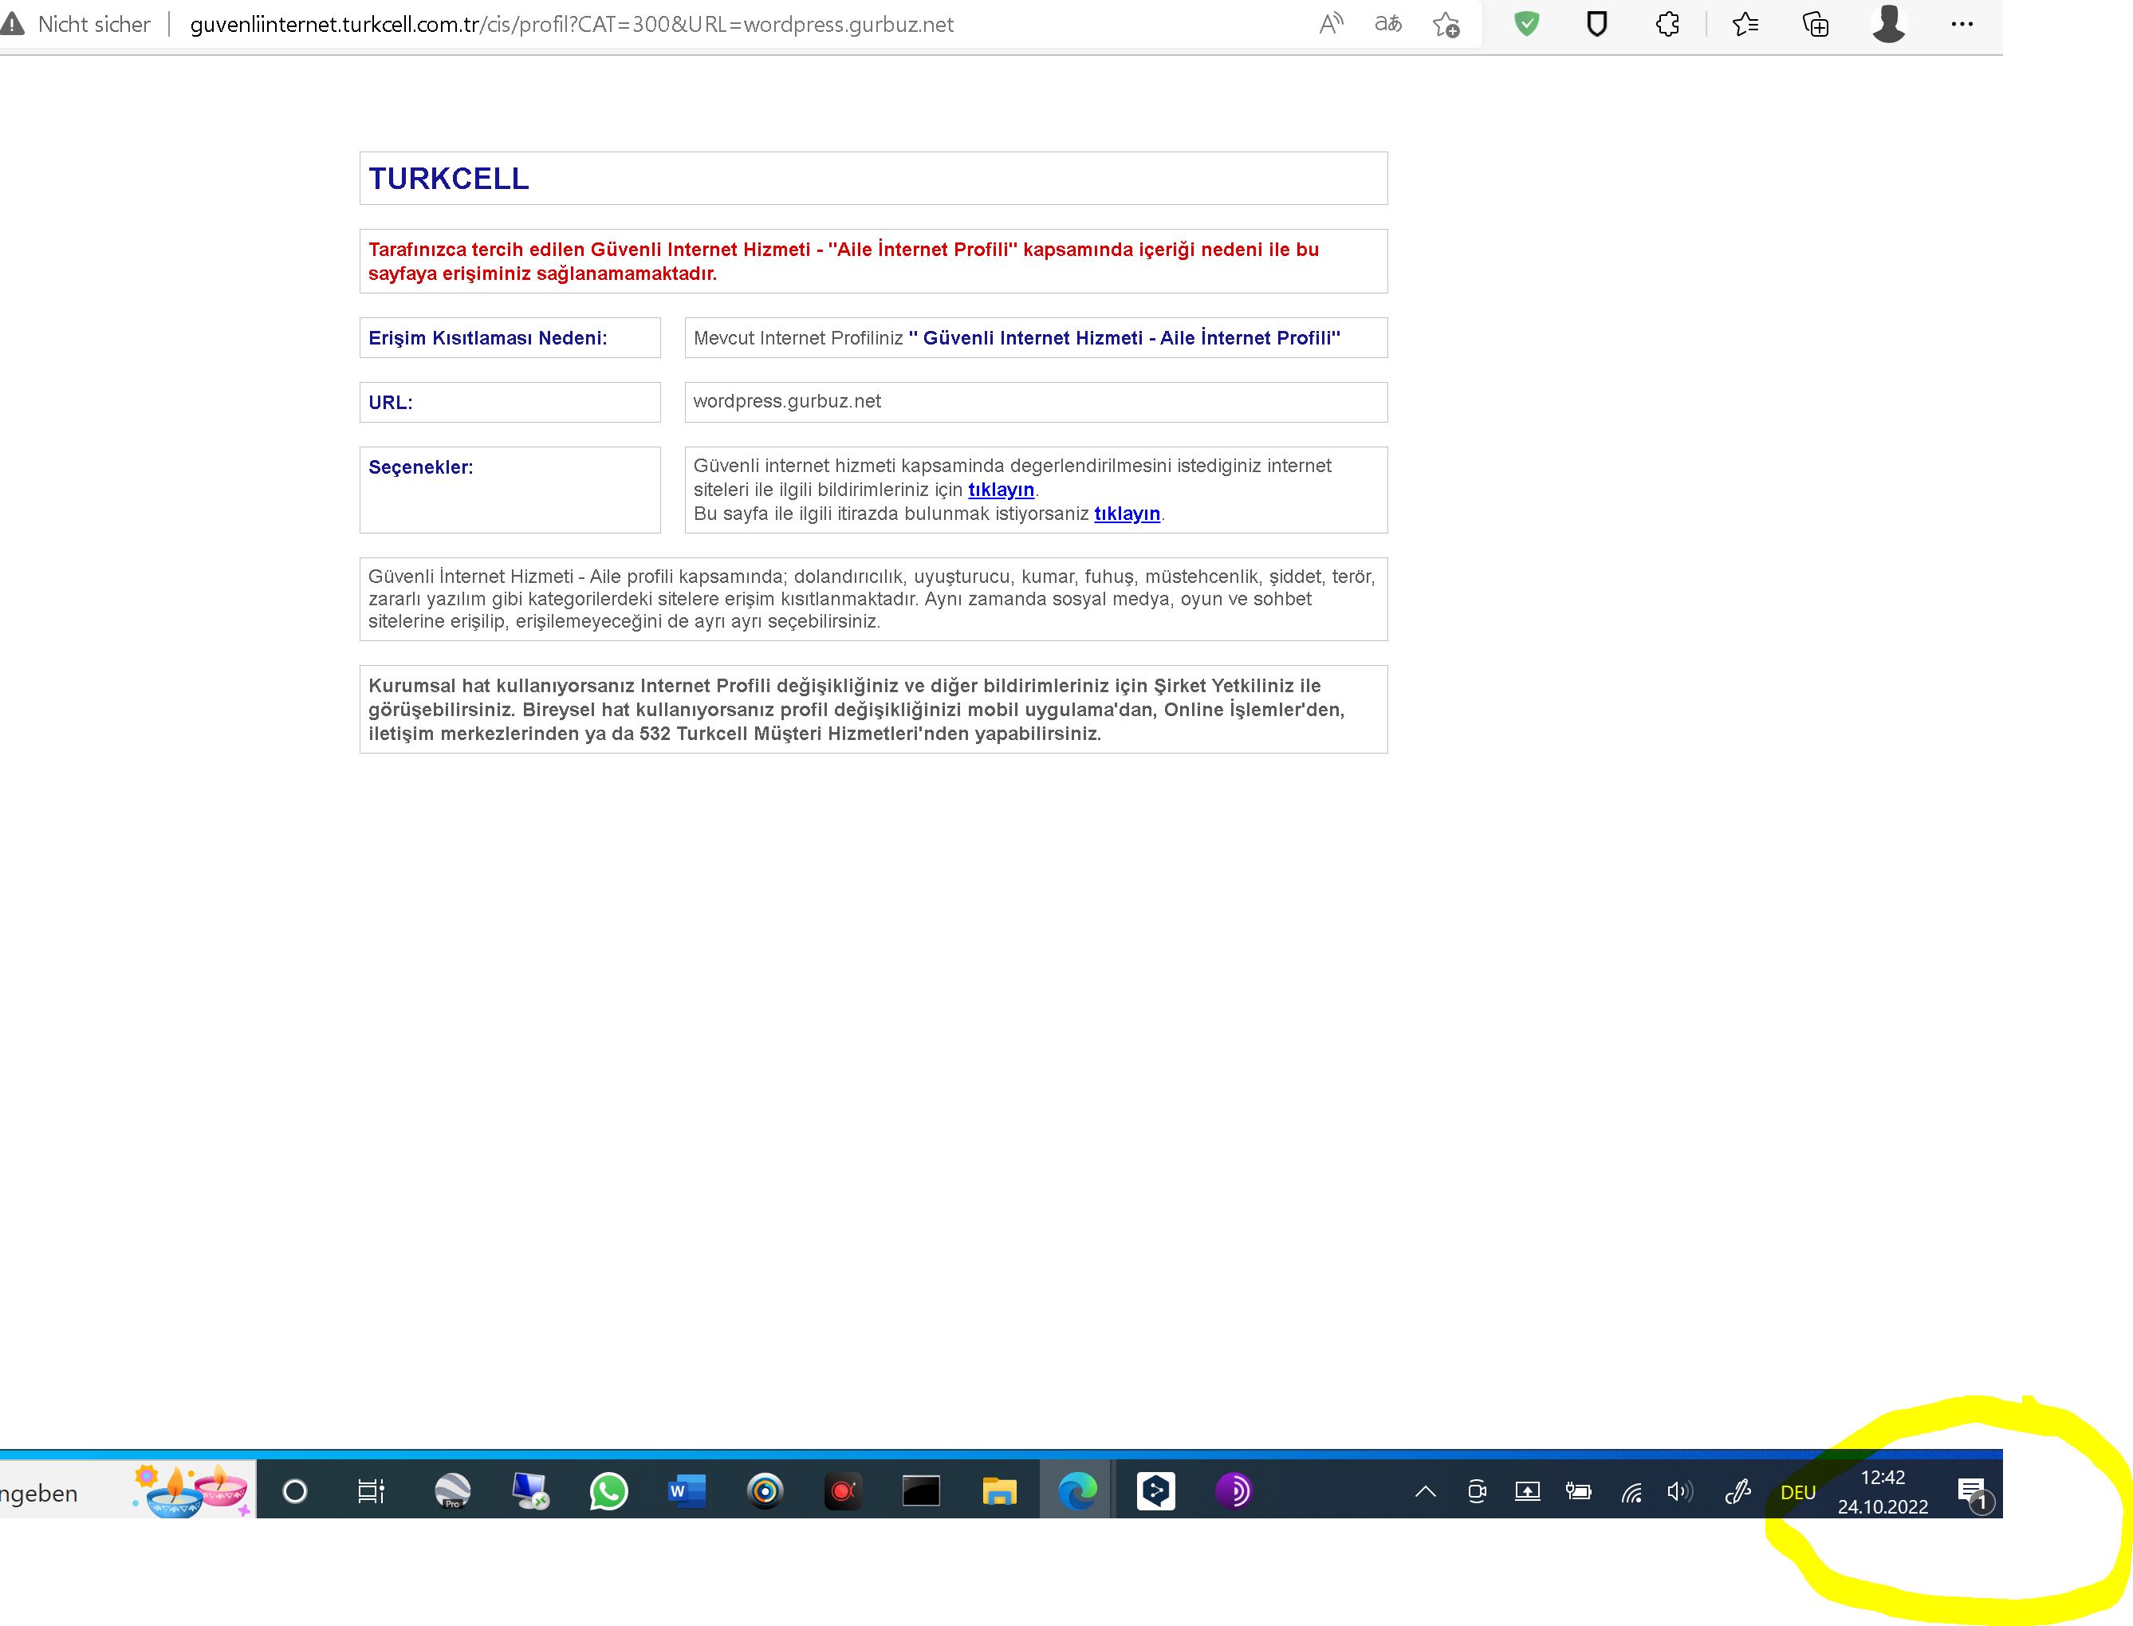Viewport: 2133px width, 1626px height.
Task: Open the black terminal window in taskbar
Action: click(920, 1491)
